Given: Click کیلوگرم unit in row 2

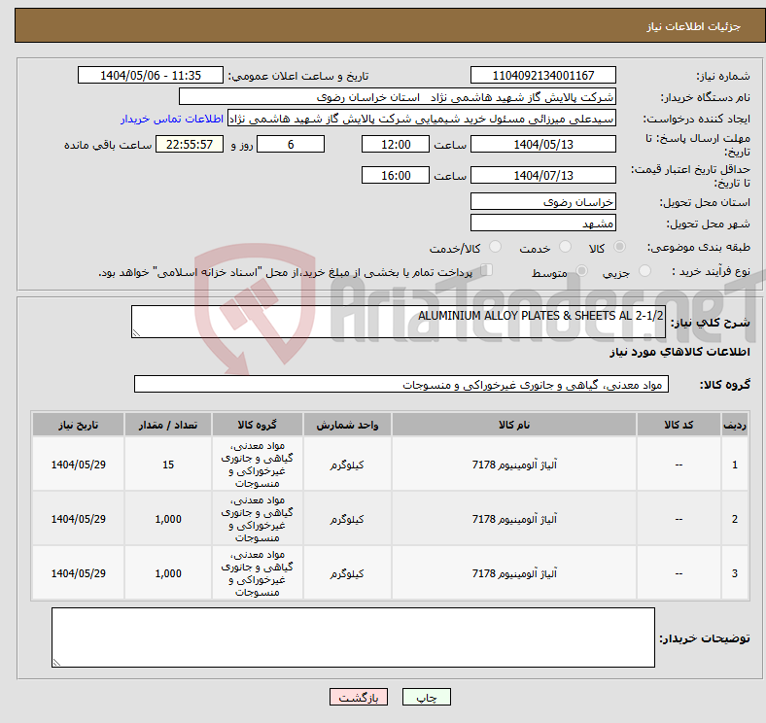Looking at the screenshot, I should [347, 519].
